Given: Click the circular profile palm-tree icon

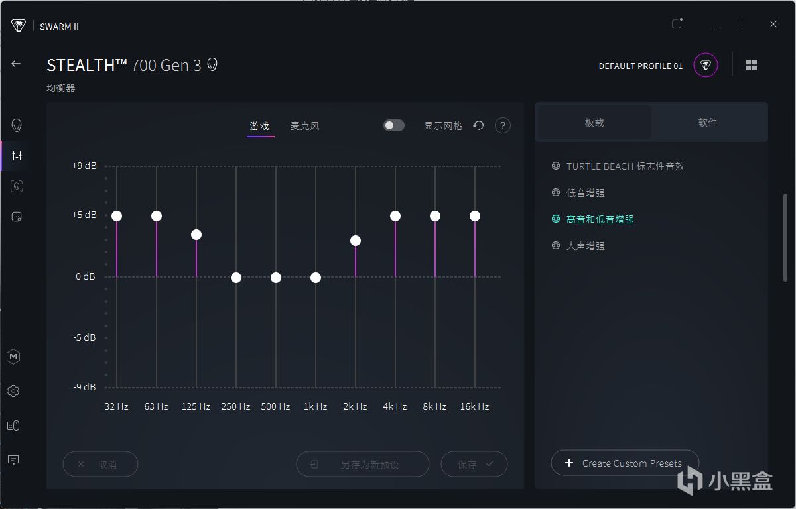Looking at the screenshot, I should point(706,65).
